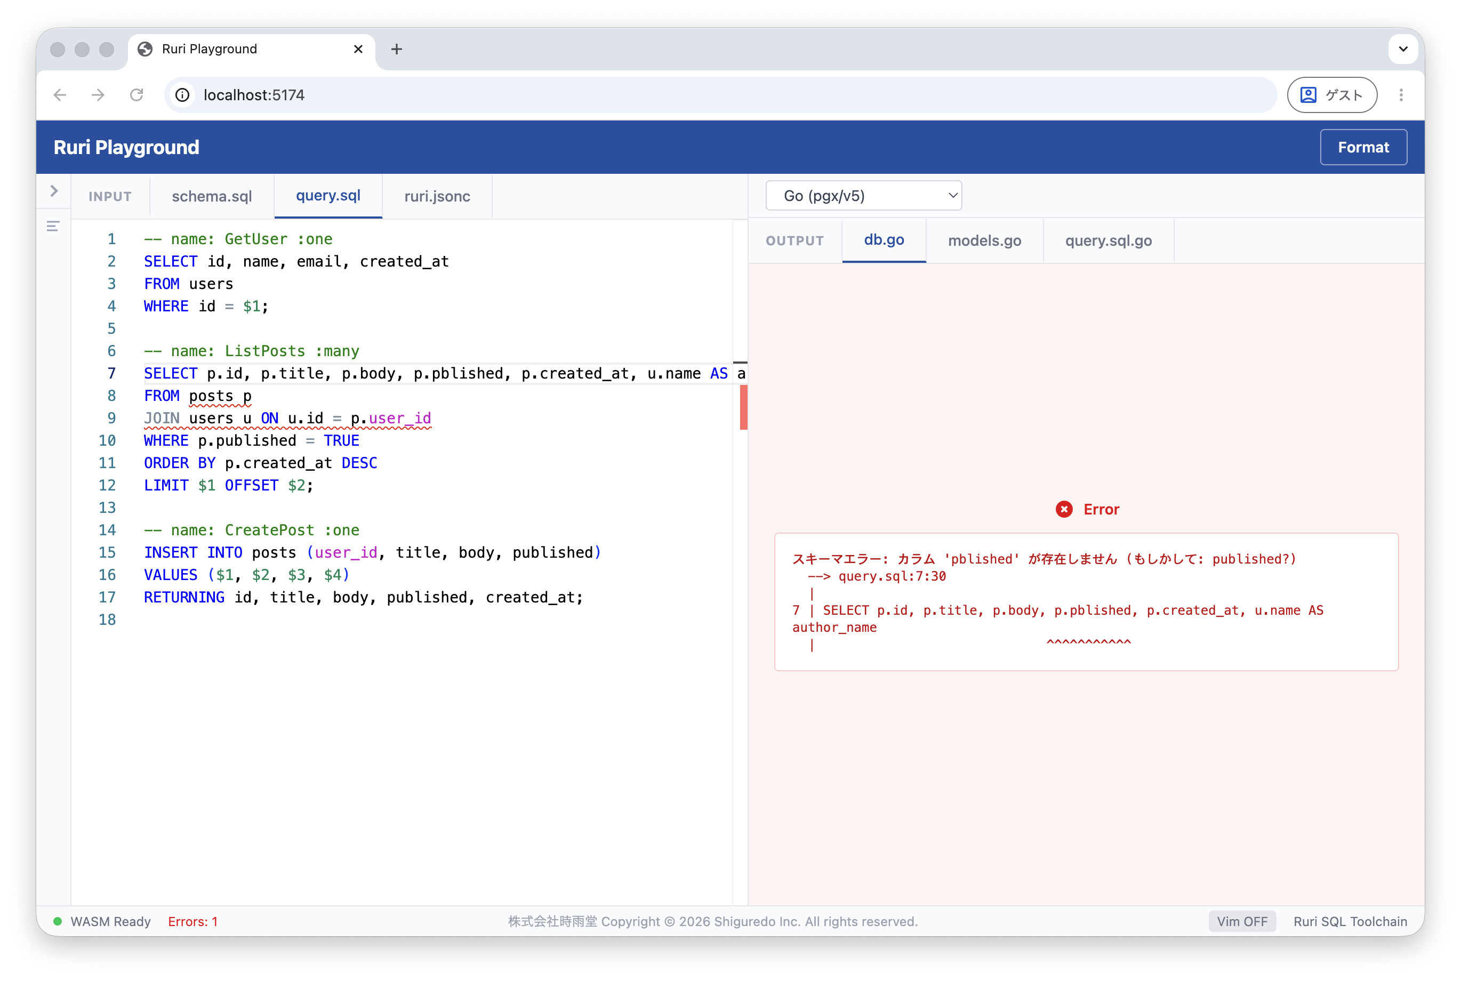Open browser three-dot menu
The height and width of the screenshot is (981, 1461).
coord(1401,95)
